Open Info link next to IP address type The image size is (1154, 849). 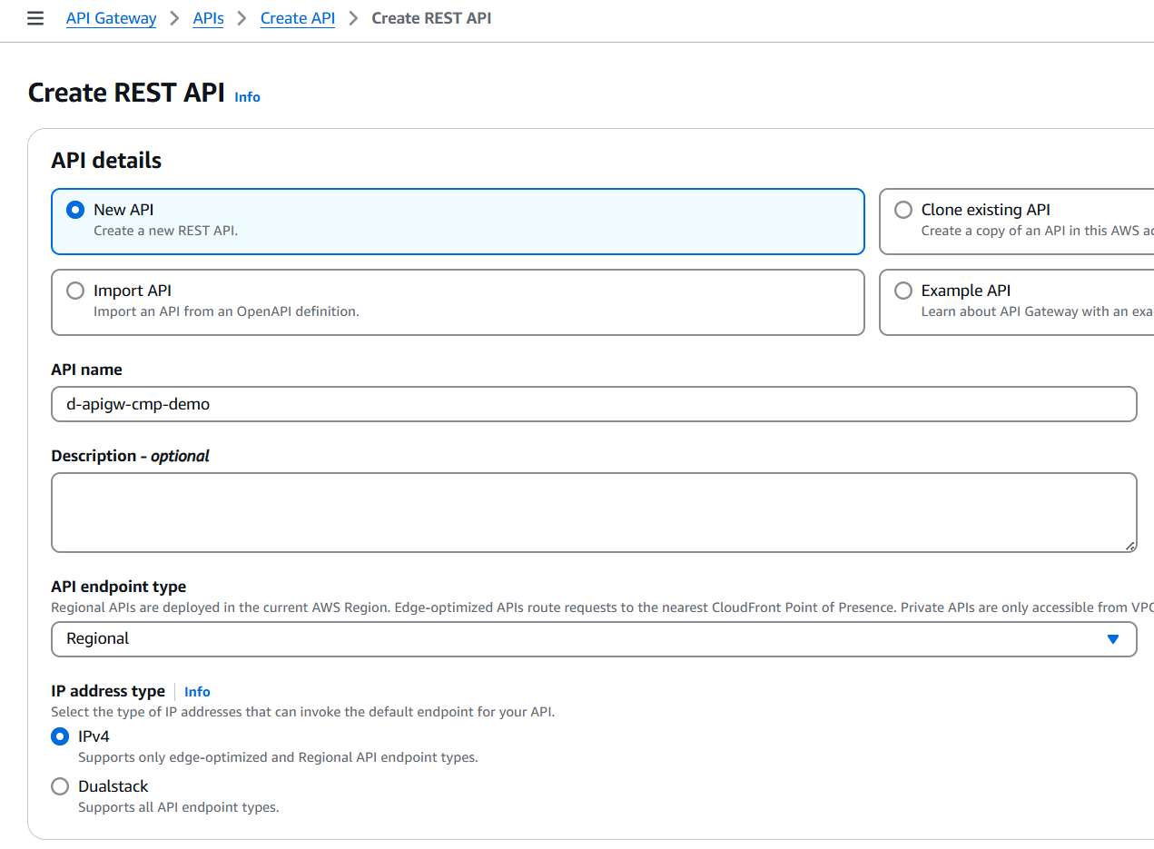click(x=197, y=692)
